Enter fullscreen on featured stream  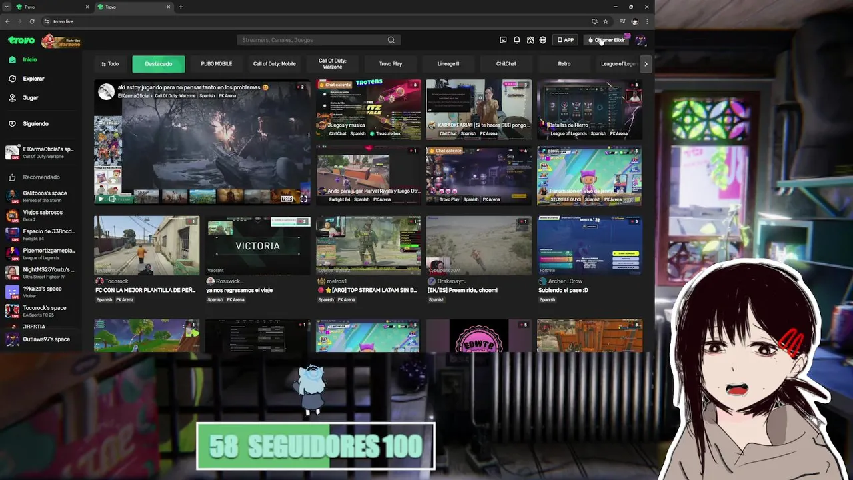303,199
